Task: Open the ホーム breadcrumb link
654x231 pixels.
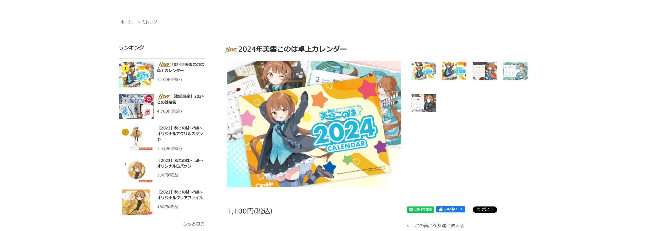Action: click(x=126, y=22)
